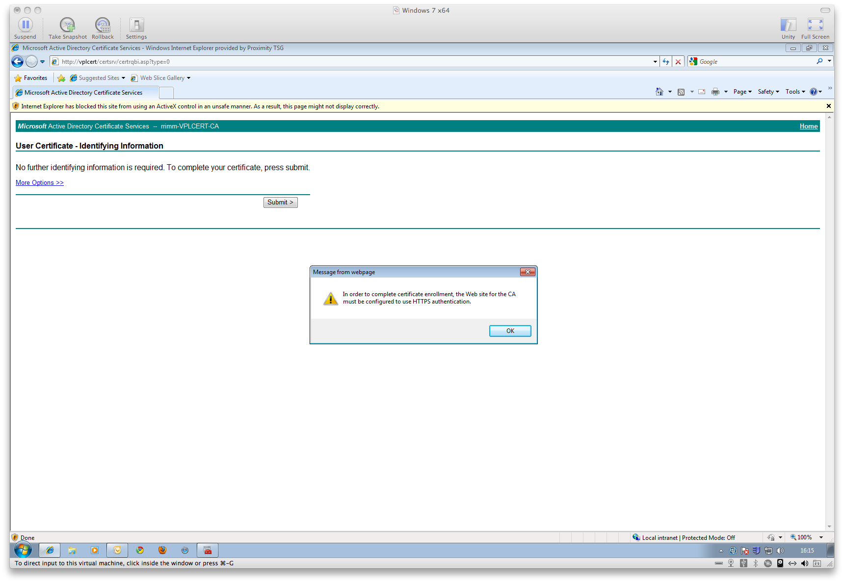Screen dimensions: 844x583
Task: Click the taskbar clock showing 16:15
Action: [807, 551]
